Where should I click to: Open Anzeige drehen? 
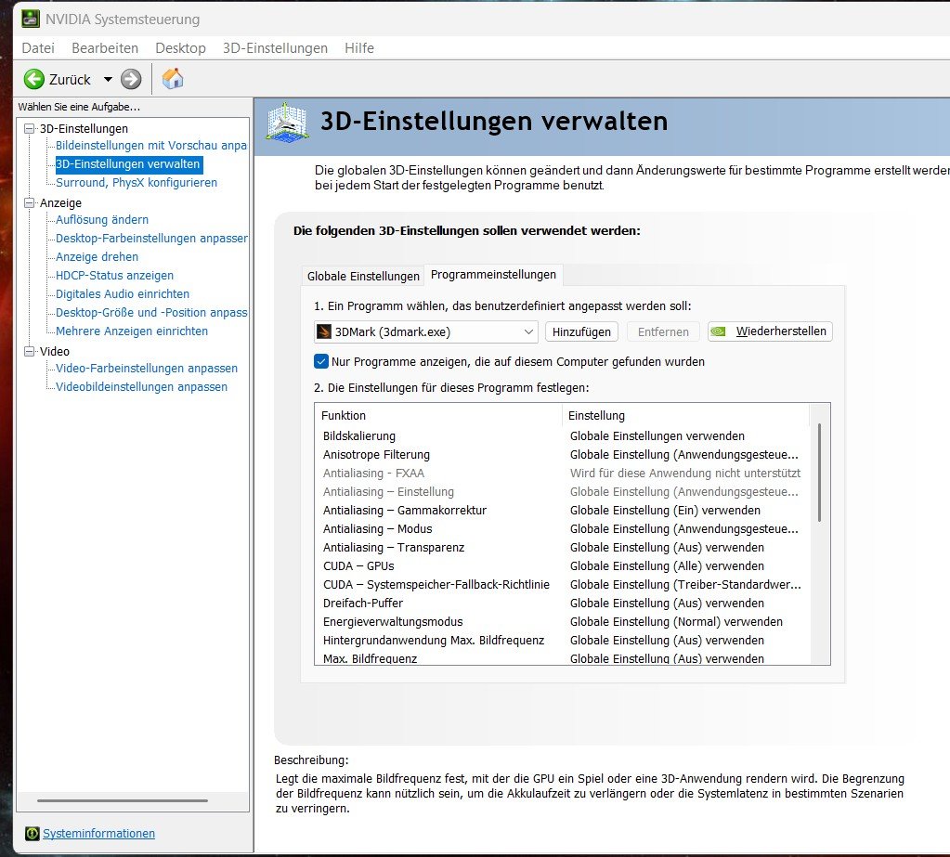click(x=97, y=257)
